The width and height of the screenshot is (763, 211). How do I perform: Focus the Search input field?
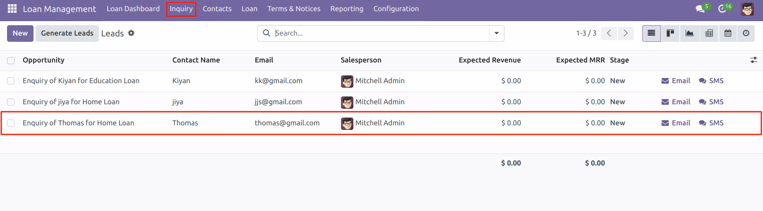pos(381,33)
